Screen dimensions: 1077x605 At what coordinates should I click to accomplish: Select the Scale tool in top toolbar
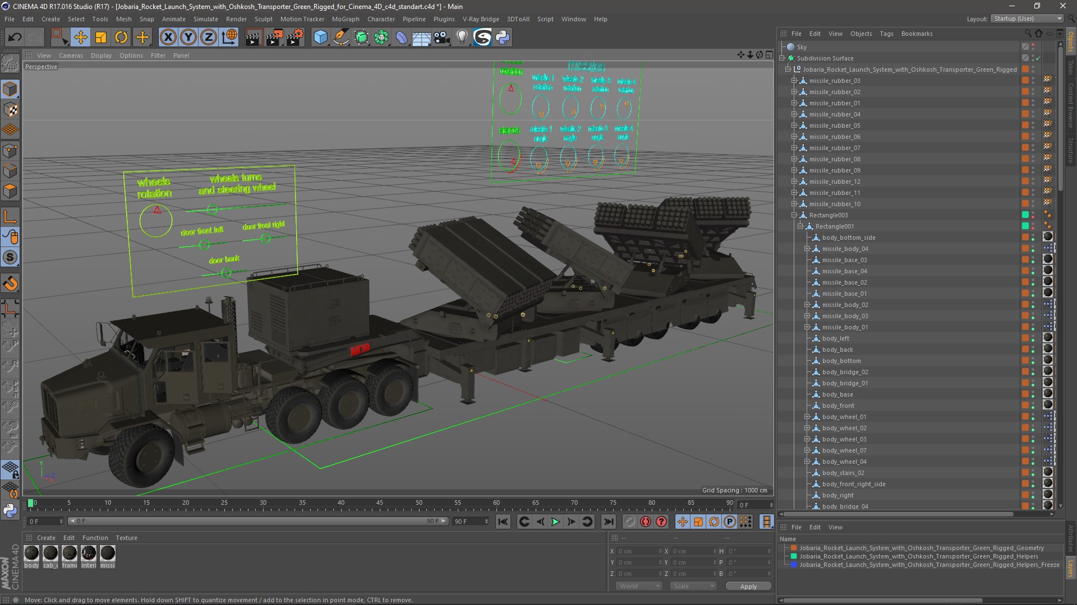pos(101,38)
